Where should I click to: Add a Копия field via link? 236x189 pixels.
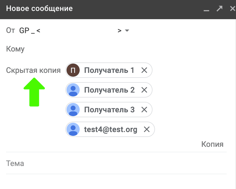pyautogui.click(x=212, y=144)
